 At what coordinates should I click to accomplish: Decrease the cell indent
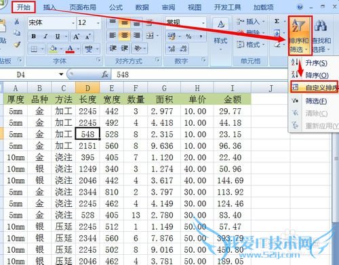coord(113,48)
